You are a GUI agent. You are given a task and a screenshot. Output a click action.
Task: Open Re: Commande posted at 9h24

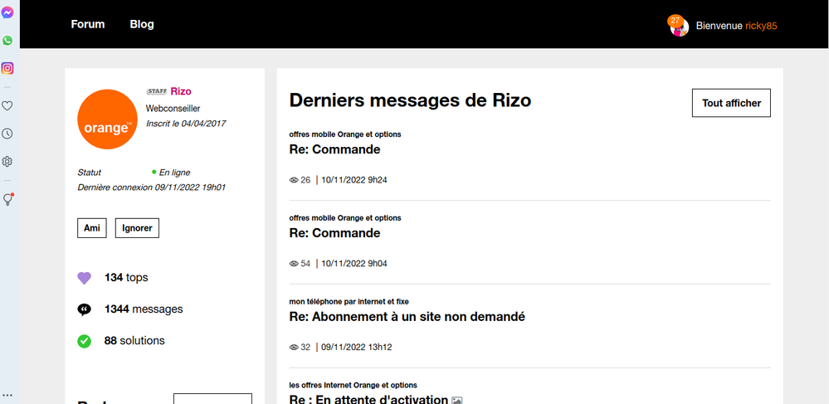334,149
